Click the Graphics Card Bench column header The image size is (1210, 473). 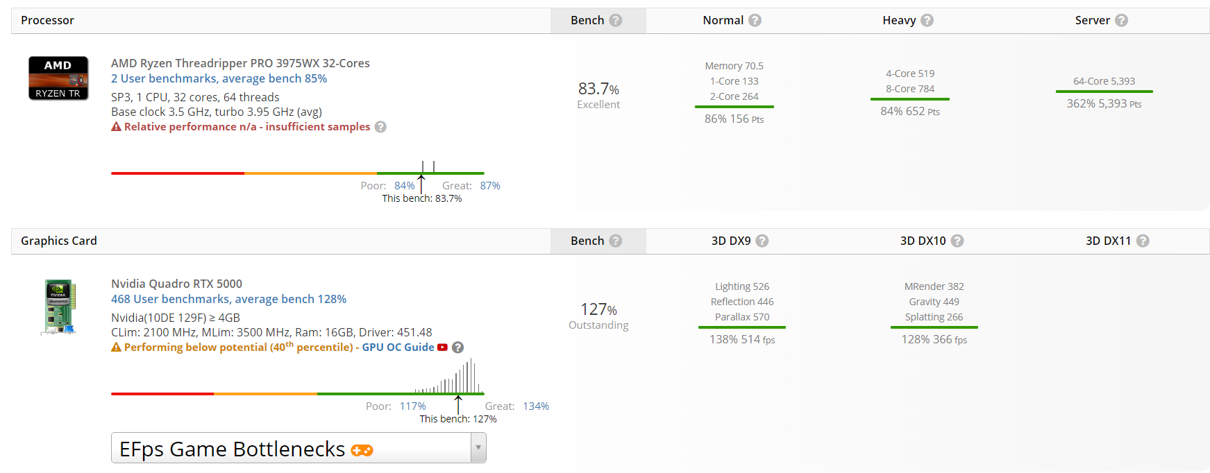pyautogui.click(x=587, y=241)
